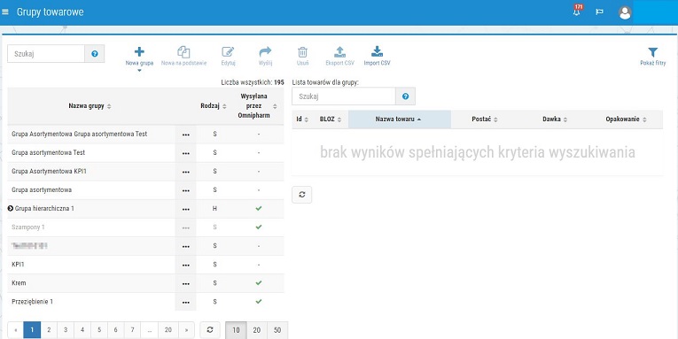This screenshot has height=339, width=678.
Task: Focus the product list Szukaj field
Action: (344, 96)
